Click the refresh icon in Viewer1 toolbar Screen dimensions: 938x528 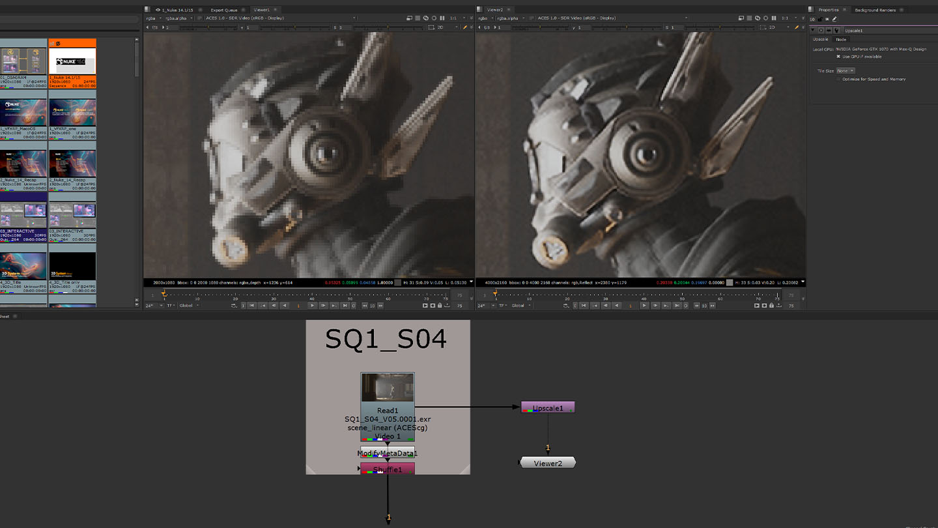click(426, 18)
